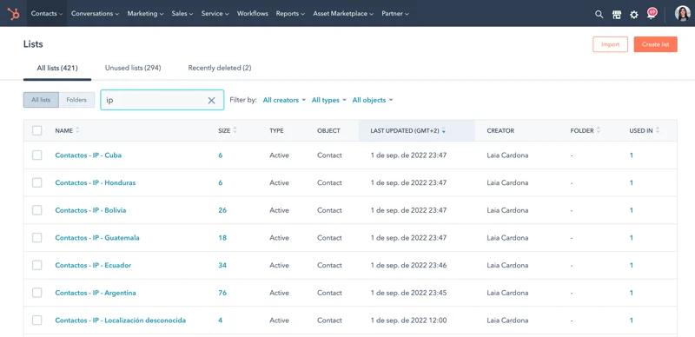Click size 18 of the Guatemala list
Image resolution: width=695 pixels, height=337 pixels.
click(x=222, y=238)
